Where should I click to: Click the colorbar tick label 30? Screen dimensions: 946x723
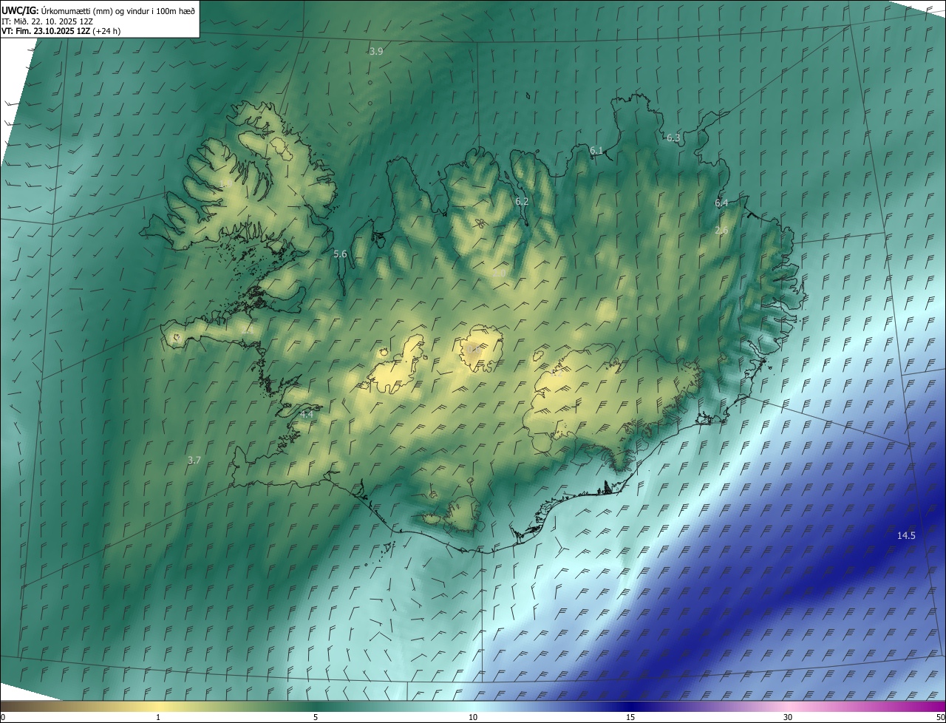tap(788, 717)
